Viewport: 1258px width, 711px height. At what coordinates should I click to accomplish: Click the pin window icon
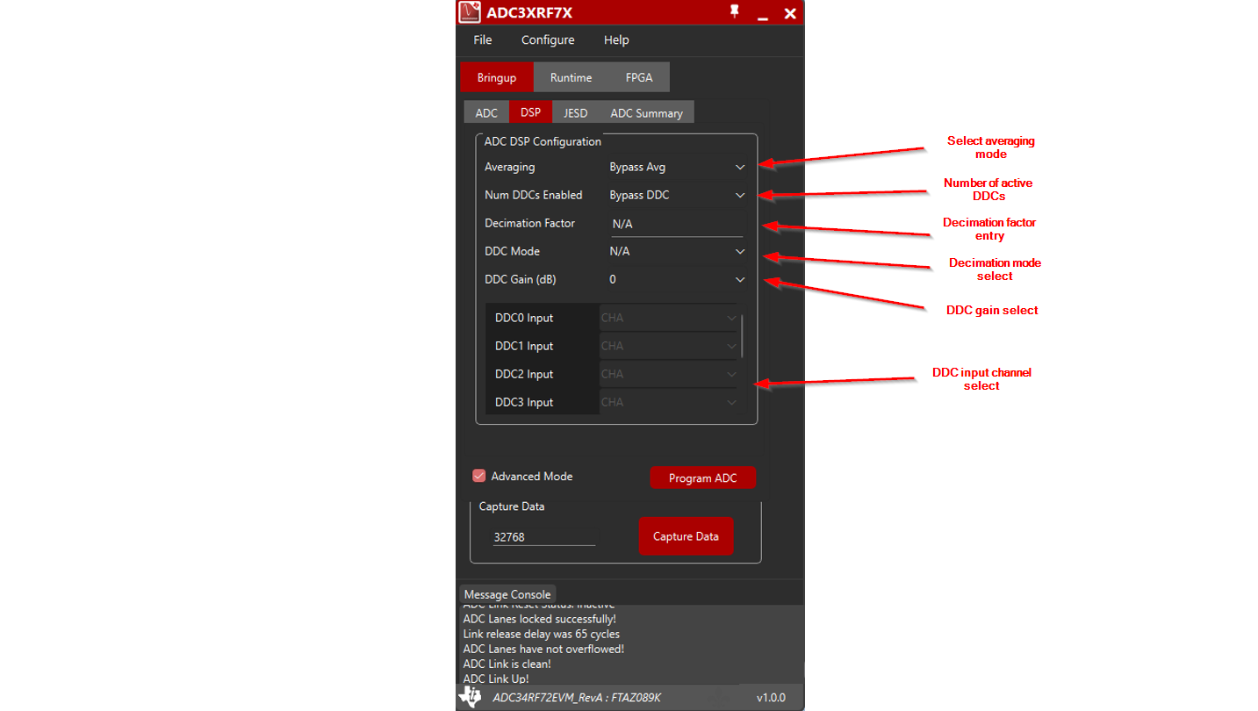click(x=734, y=12)
